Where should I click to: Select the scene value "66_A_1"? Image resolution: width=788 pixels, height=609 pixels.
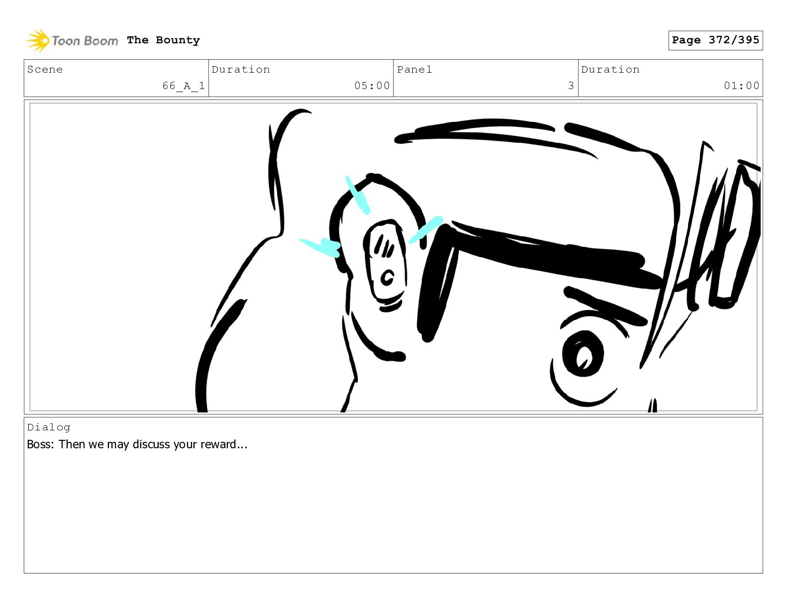click(184, 86)
